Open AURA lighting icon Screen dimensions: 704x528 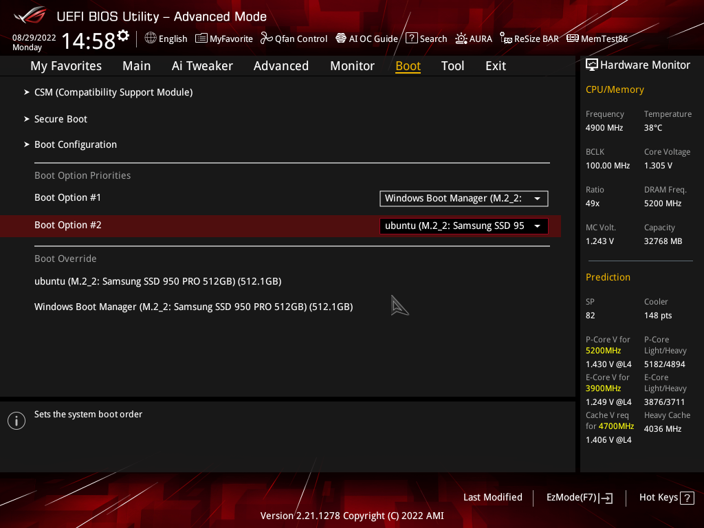pyautogui.click(x=461, y=38)
